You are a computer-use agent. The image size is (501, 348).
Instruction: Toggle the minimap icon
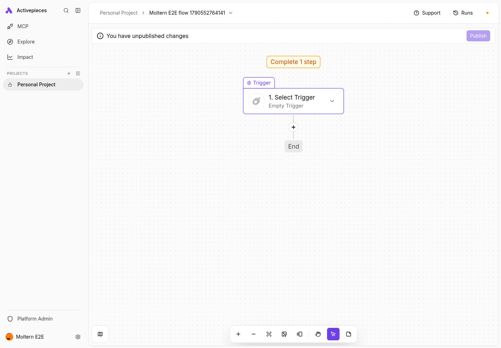[x=100, y=334]
